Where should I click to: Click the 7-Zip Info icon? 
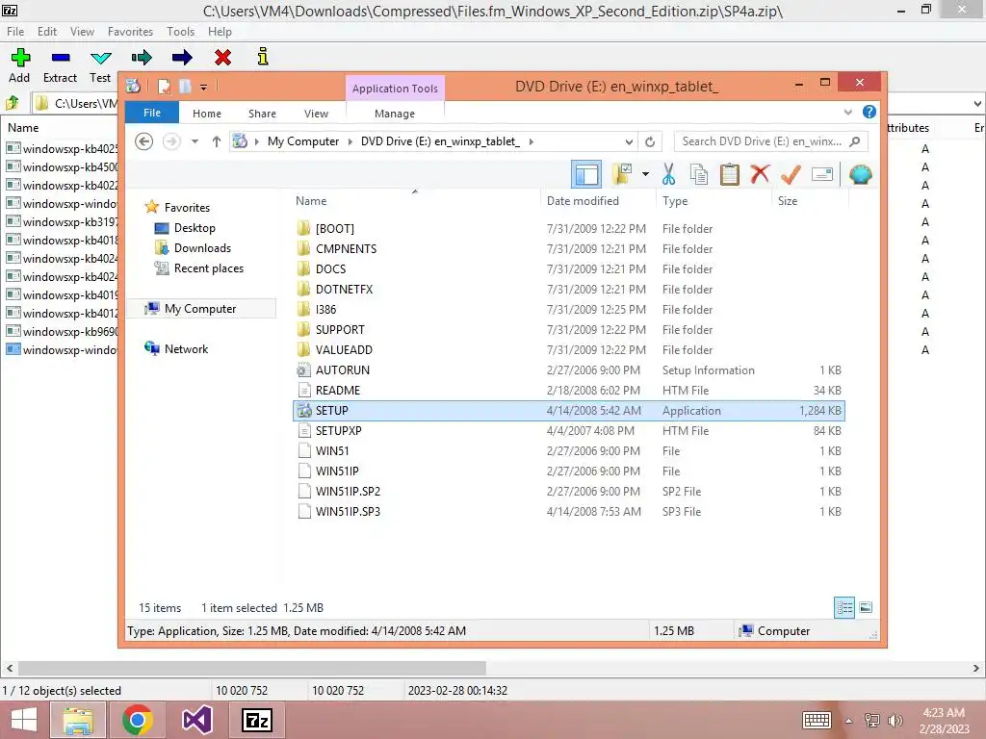pos(263,57)
